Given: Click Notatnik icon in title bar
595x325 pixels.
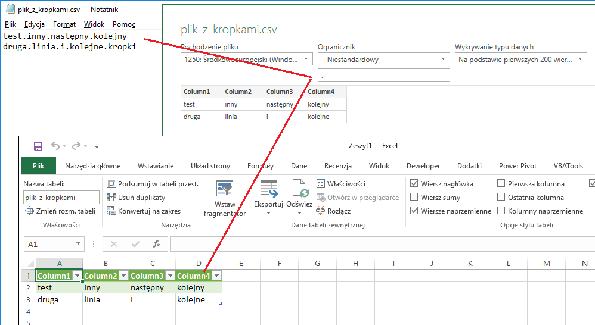Looking at the screenshot, I should [10, 9].
